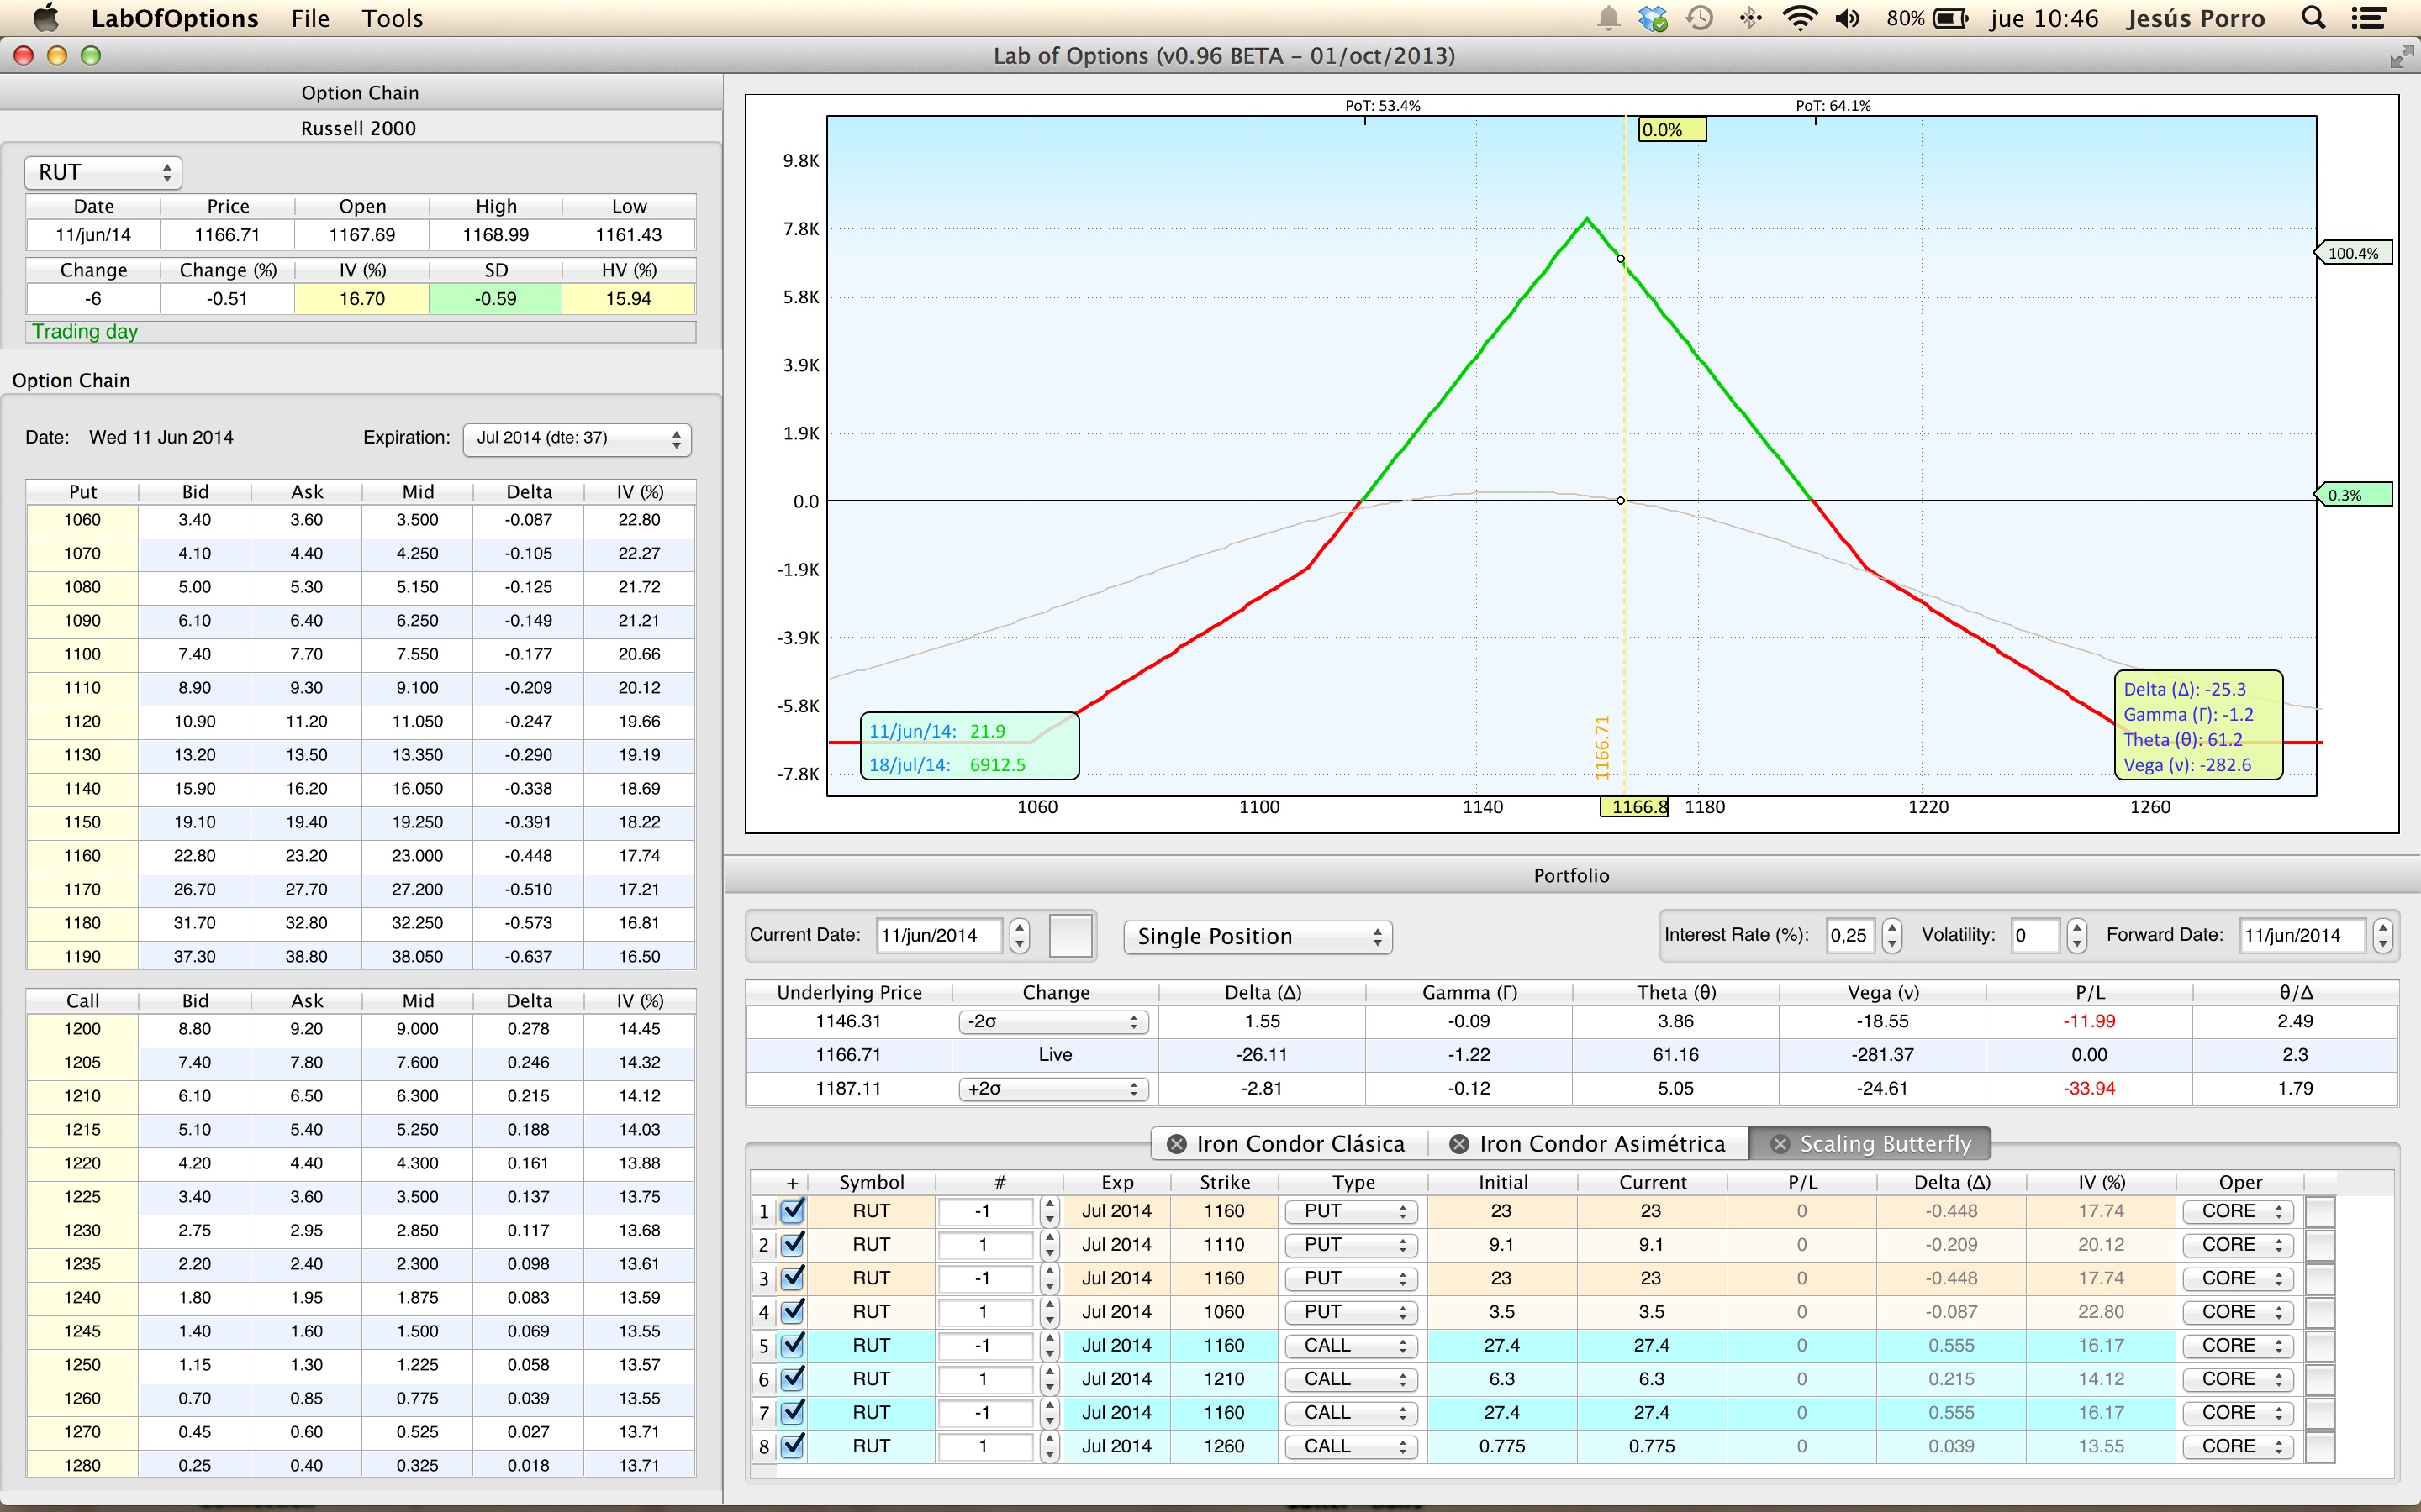The height and width of the screenshot is (1512, 2421).
Task: Close the Iron Condor Asimétrica tab icon
Action: tap(1459, 1144)
